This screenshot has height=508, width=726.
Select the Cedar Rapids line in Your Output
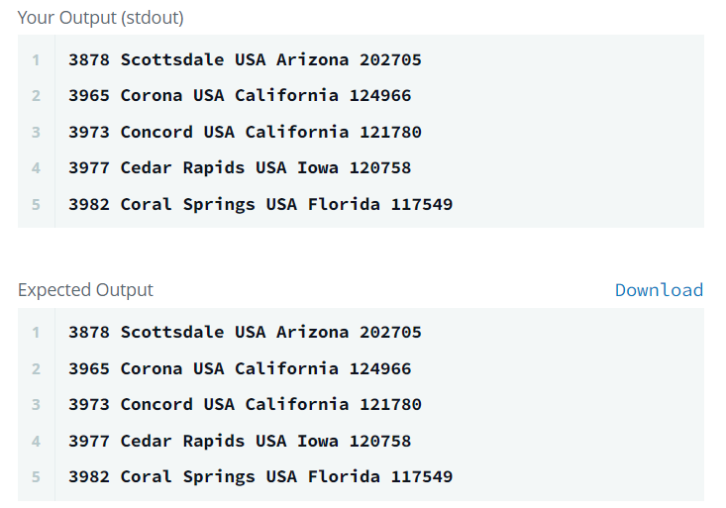240,167
